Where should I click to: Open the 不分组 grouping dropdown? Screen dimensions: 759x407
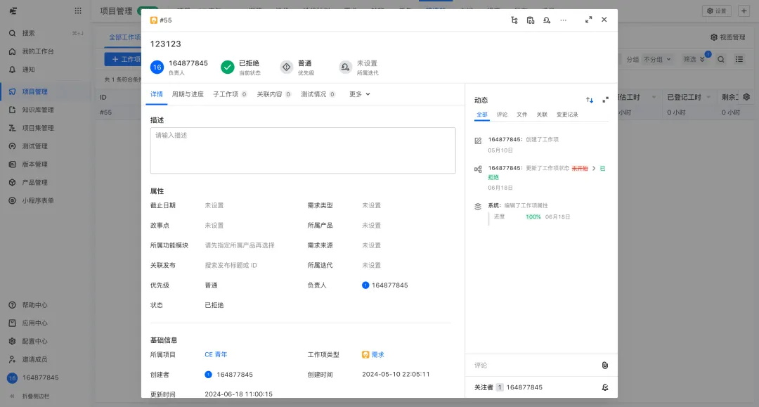(x=654, y=60)
